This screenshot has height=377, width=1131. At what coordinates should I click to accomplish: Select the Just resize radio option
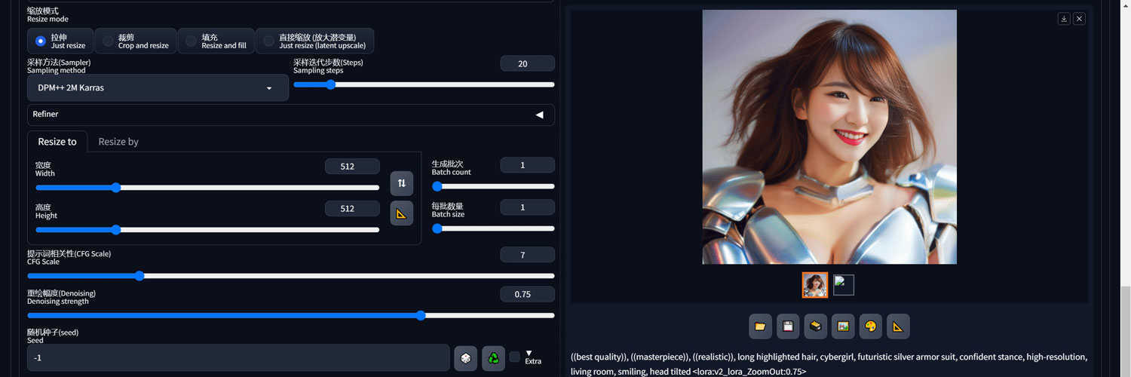point(60,41)
